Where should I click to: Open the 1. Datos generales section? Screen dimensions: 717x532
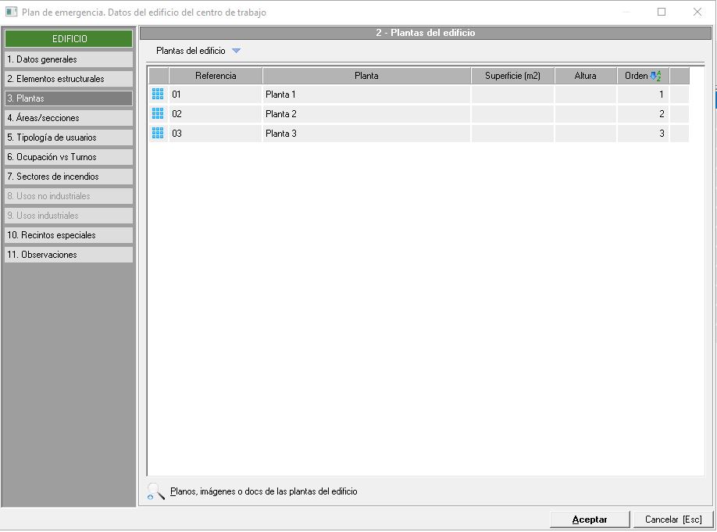[x=69, y=59]
